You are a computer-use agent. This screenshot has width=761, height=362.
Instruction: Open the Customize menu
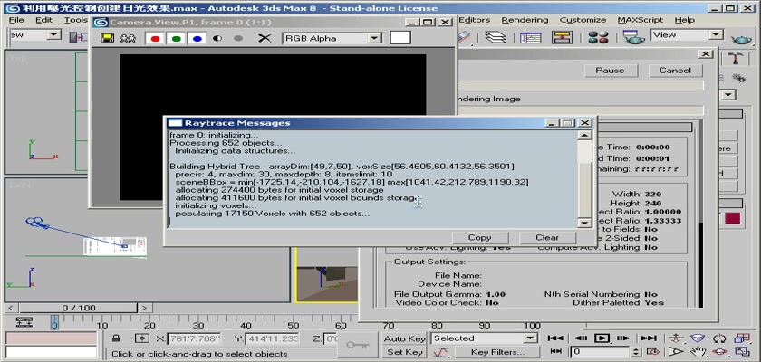tap(583, 20)
